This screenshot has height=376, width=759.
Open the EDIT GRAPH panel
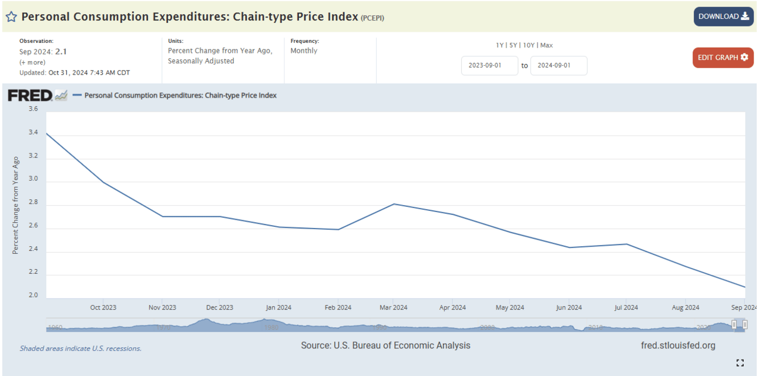point(723,58)
